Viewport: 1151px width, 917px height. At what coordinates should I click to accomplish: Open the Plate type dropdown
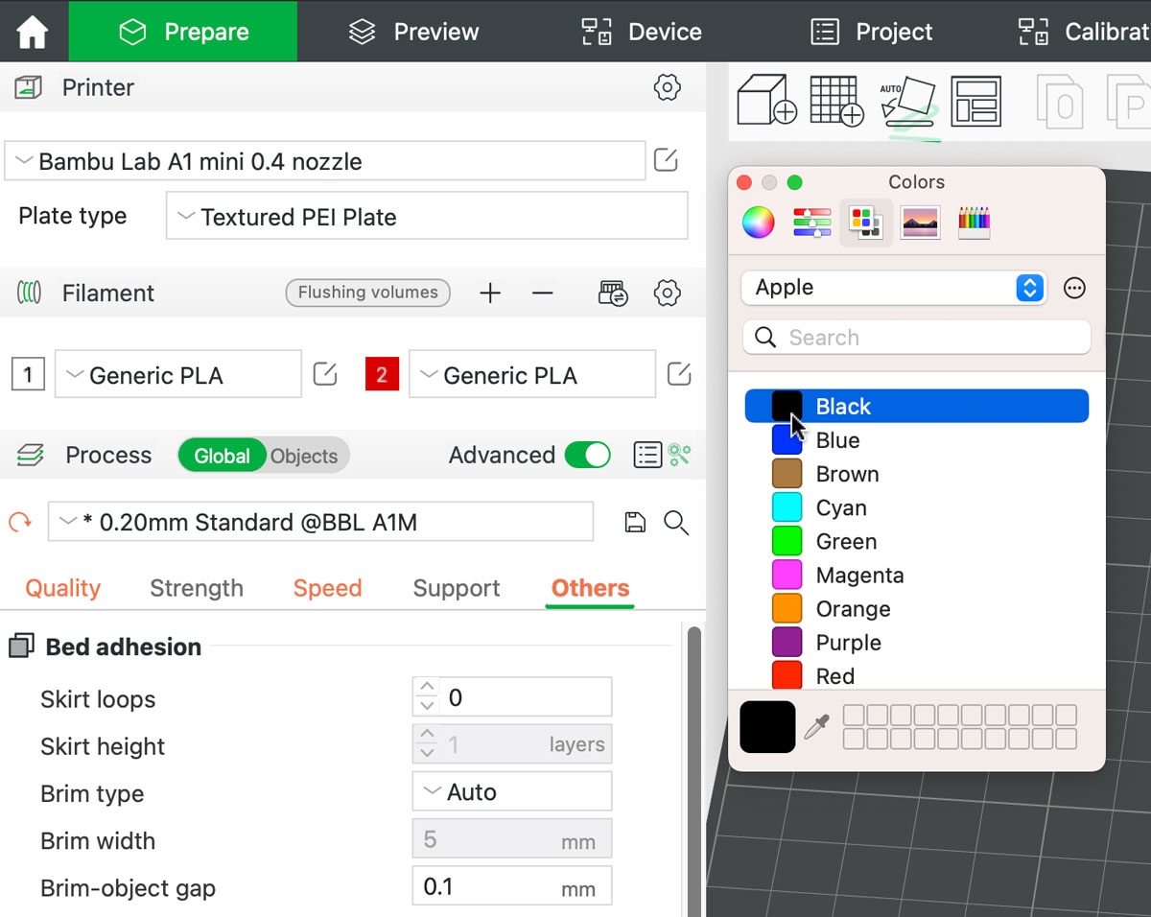(427, 217)
